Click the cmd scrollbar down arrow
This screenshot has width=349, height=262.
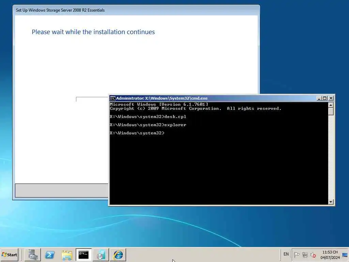331,202
